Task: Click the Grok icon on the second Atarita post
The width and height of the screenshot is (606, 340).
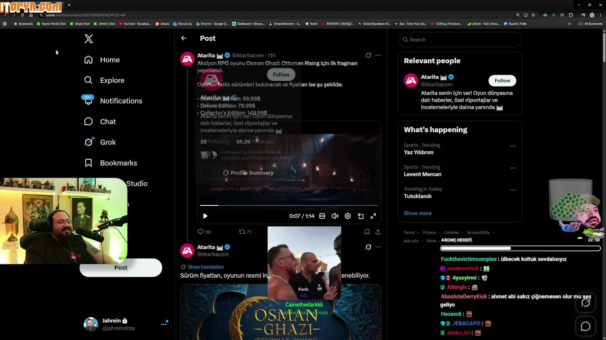Action: click(368, 247)
